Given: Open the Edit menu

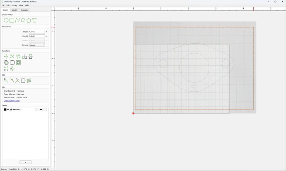Looking at the screenshot, I should coord(8,5).
